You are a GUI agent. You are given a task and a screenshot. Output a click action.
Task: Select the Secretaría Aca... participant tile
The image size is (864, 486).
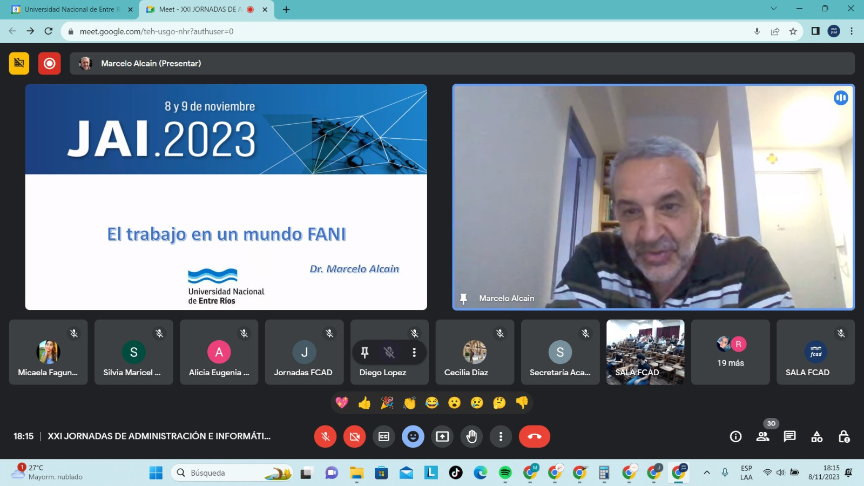(560, 352)
